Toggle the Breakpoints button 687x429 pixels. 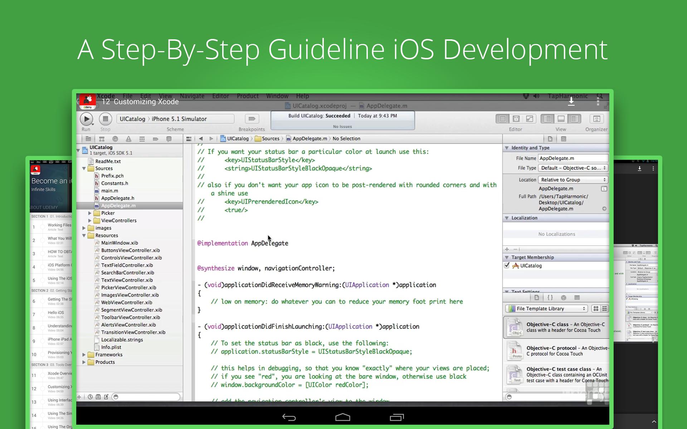pyautogui.click(x=252, y=119)
